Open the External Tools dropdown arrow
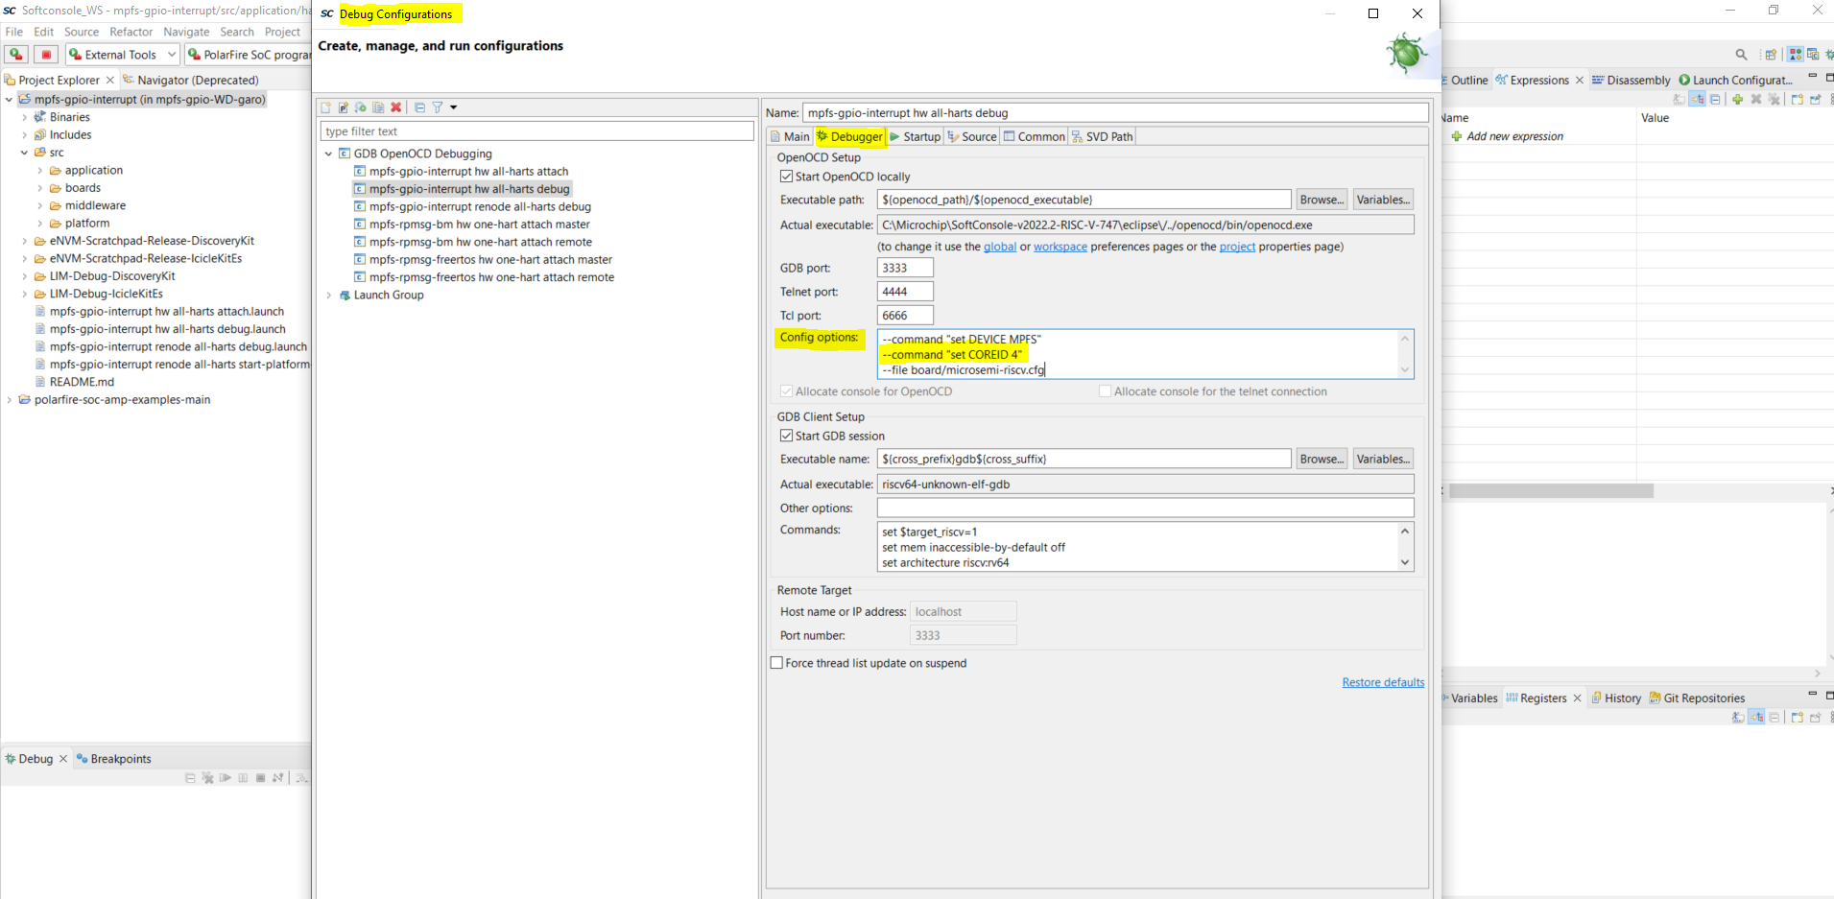The height and width of the screenshot is (899, 1834). click(x=172, y=55)
